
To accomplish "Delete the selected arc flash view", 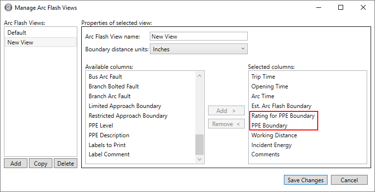I will click(x=66, y=164).
